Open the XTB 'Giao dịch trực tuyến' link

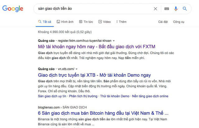click(x=94, y=75)
